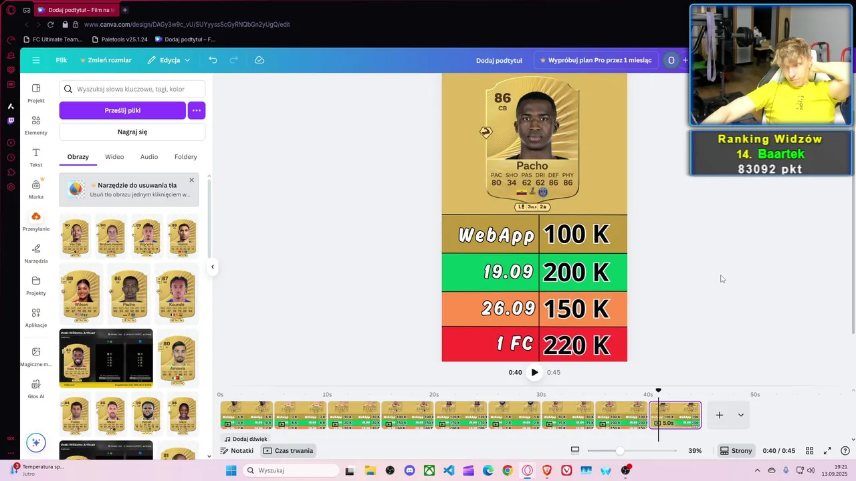Open the Canva hamburger main menu
This screenshot has width=856, height=481.
36,60
